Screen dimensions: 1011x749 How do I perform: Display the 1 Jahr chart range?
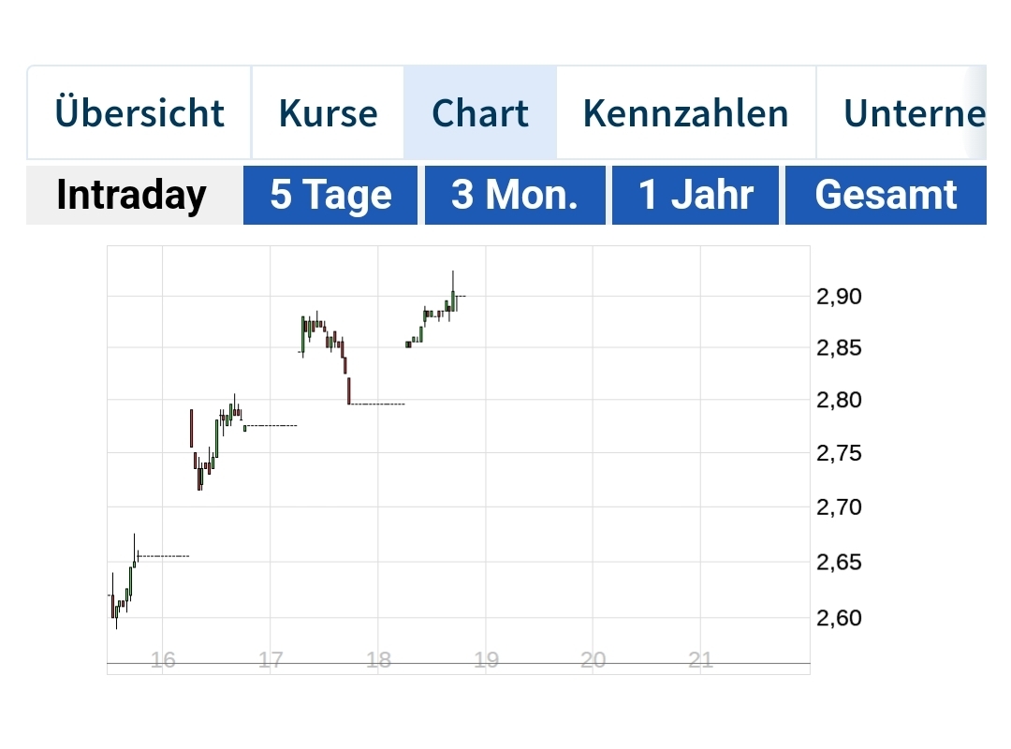tap(696, 195)
